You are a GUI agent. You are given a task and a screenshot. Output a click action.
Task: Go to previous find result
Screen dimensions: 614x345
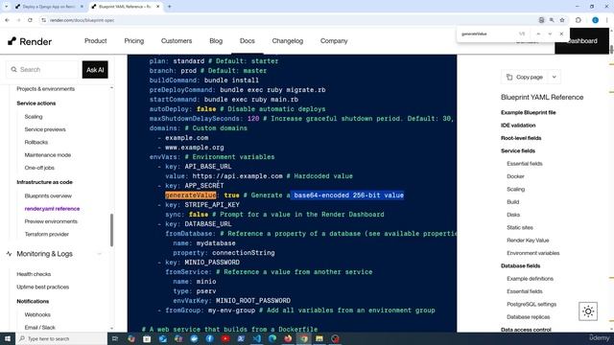coord(538,34)
